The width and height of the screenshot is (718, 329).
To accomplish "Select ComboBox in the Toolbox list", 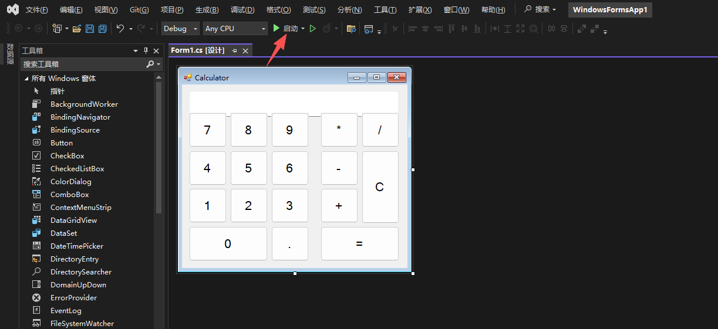I will click(69, 194).
